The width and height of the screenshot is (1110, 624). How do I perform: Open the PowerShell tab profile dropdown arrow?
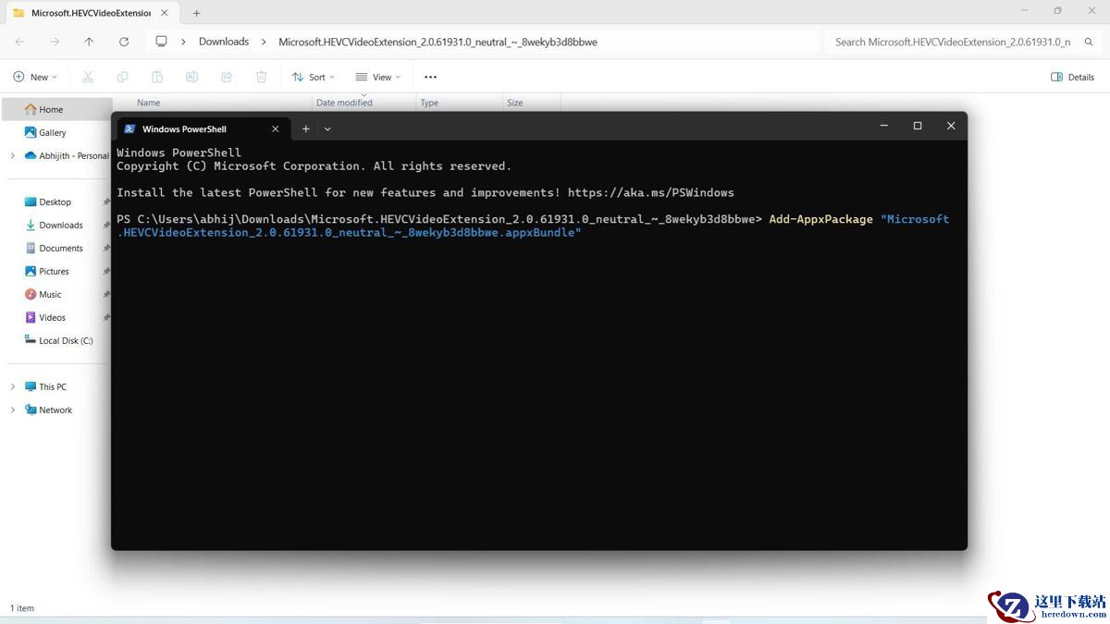327,128
